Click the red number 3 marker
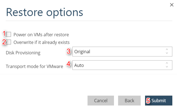Screen dimensions: 177x110 click(69, 51)
